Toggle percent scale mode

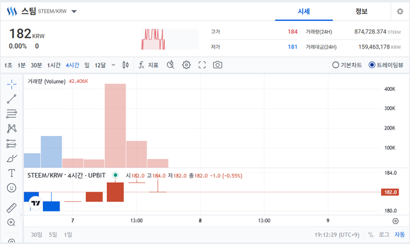[370, 234]
